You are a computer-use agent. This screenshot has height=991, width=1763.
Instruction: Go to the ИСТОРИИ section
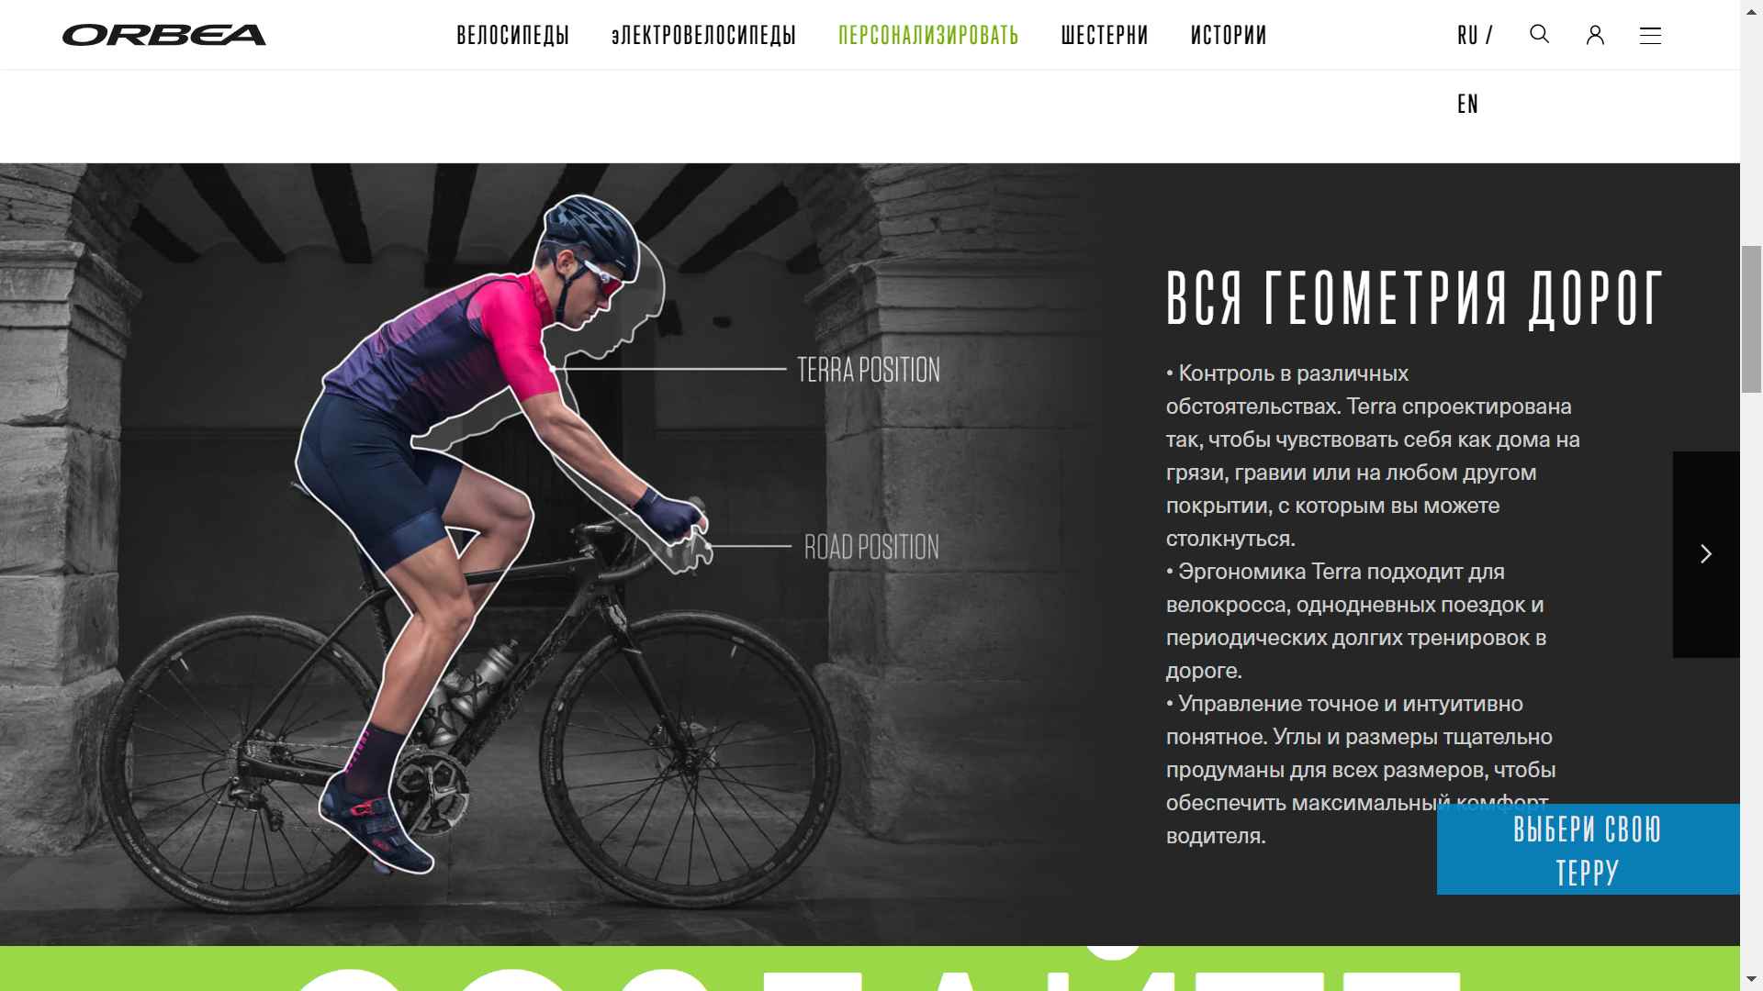coord(1229,36)
